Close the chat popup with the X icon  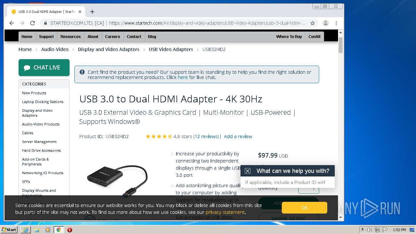(248, 171)
